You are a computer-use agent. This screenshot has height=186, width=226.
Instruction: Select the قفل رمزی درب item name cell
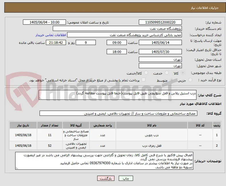[x=152, y=146]
